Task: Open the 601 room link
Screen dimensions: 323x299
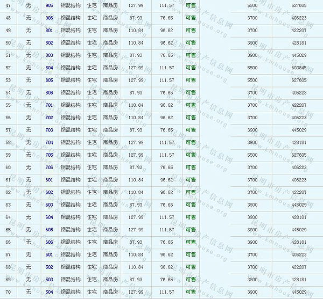Action: (x=50, y=180)
